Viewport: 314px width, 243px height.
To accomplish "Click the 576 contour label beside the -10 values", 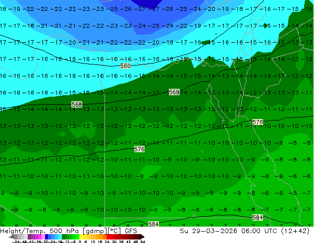I will [258, 122].
